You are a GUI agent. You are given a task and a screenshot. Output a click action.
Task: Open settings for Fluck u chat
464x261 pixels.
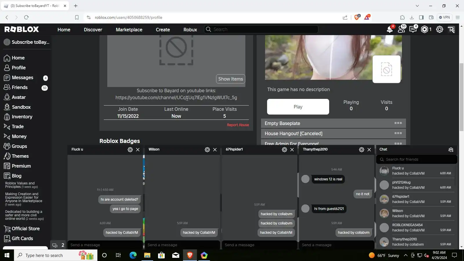[130, 150]
